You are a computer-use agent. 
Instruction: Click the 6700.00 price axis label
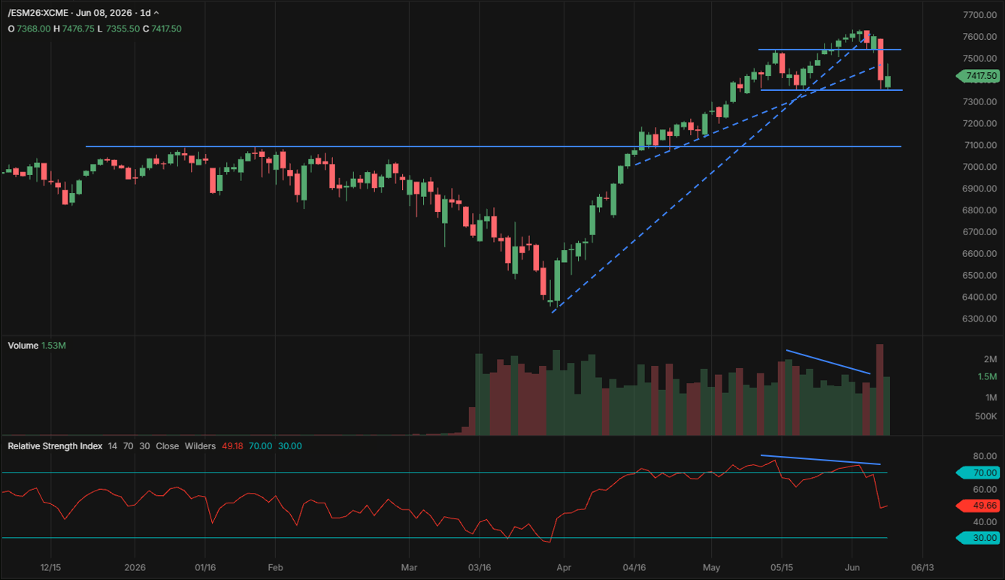[x=979, y=232]
